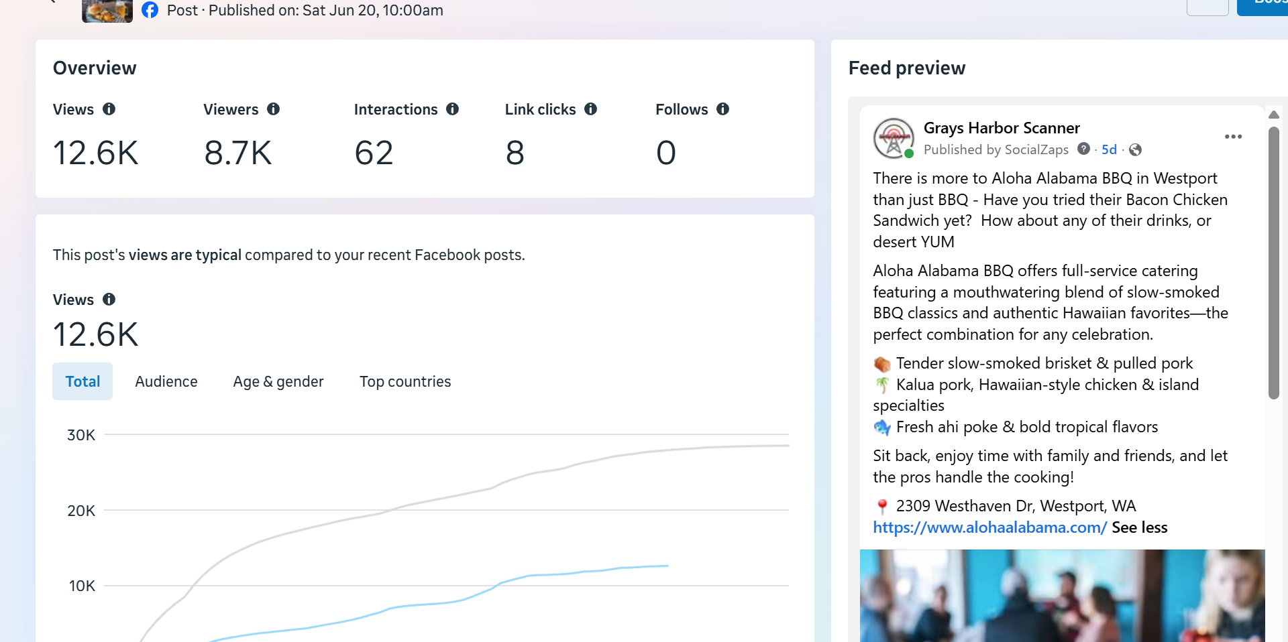This screenshot has height=642, width=1288.
Task: Click the white outlined button at top right
Action: point(1207,7)
